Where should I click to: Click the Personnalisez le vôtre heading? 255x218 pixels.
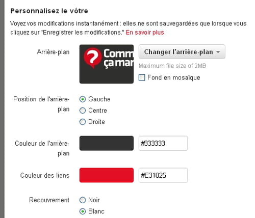pyautogui.click(x=49, y=11)
